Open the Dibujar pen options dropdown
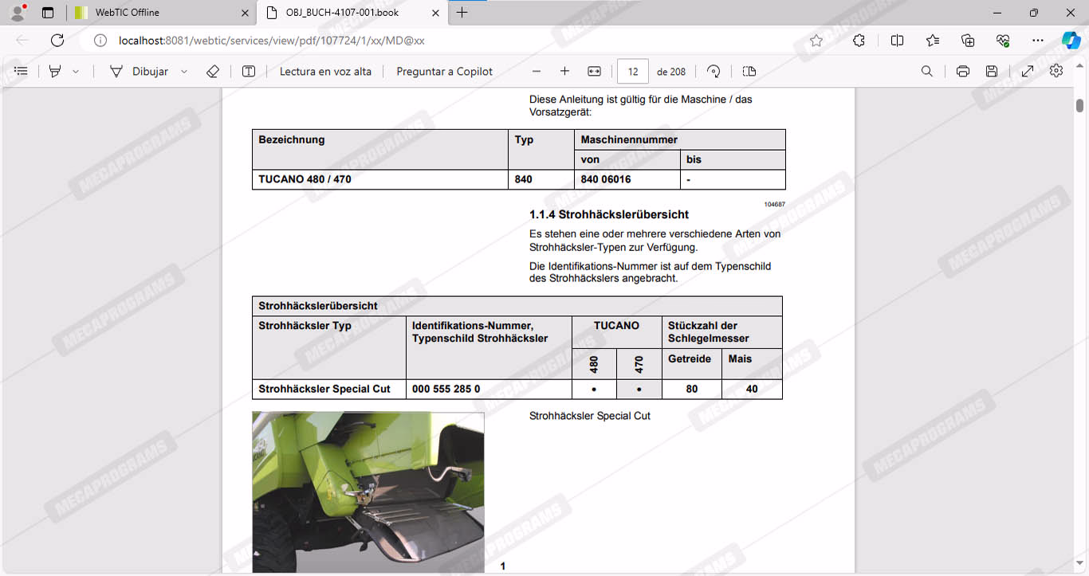This screenshot has height=576, width=1089. tap(184, 71)
